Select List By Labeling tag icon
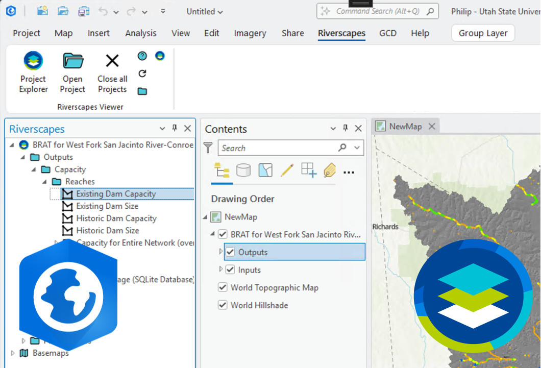 [x=329, y=170]
